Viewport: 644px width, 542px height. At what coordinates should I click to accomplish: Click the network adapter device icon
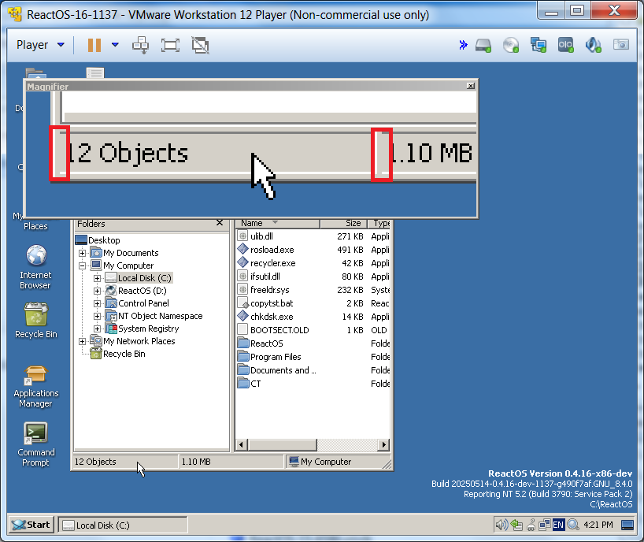(538, 45)
